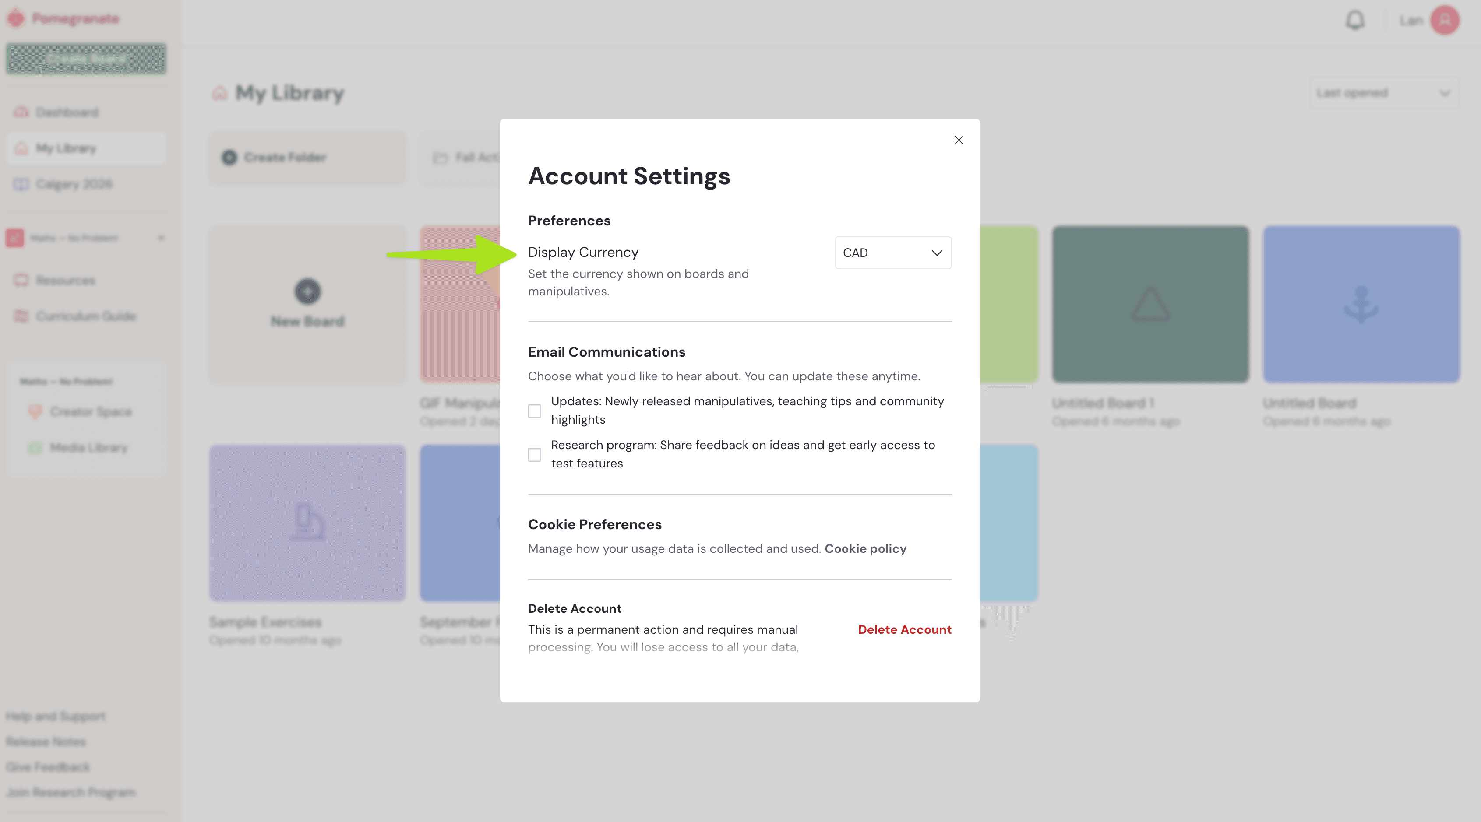Viewport: 1481px width, 822px height.
Task: Open the notifications bell icon
Action: point(1355,20)
